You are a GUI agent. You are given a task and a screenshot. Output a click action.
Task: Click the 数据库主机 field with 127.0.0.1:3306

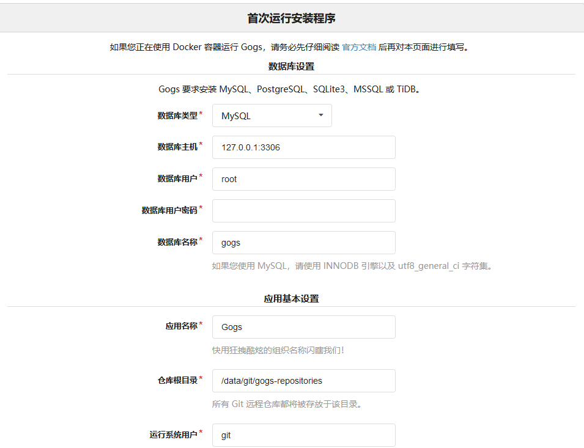303,147
